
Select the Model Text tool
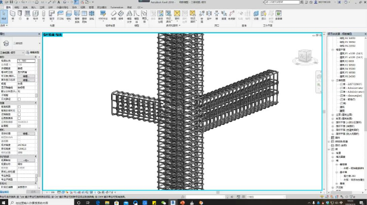click(x=129, y=17)
